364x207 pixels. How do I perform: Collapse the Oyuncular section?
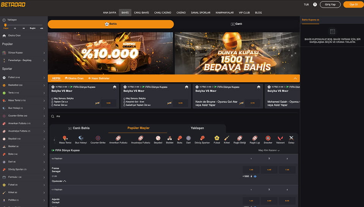pos(59,181)
